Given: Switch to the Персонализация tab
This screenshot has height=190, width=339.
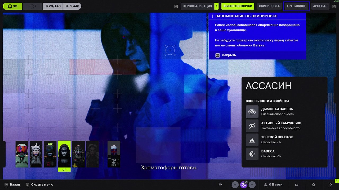Looking at the screenshot, I should (197, 6).
